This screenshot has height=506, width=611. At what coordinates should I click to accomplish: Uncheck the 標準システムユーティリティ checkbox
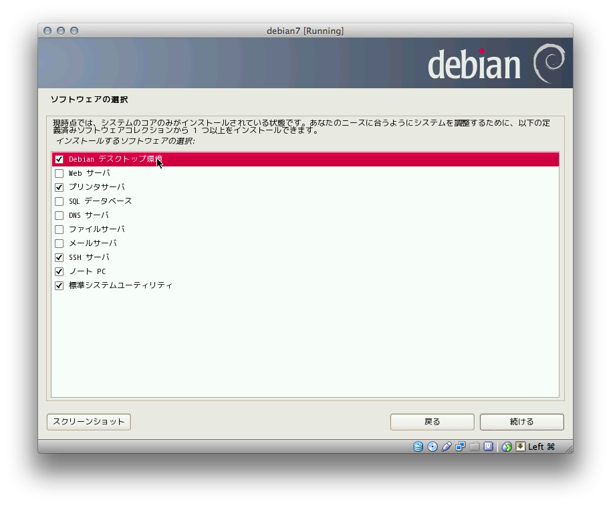[59, 285]
